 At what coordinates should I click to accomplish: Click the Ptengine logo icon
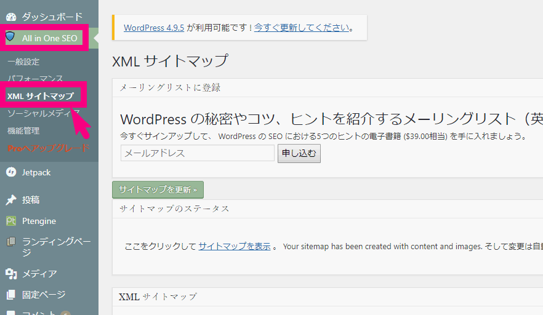11,221
